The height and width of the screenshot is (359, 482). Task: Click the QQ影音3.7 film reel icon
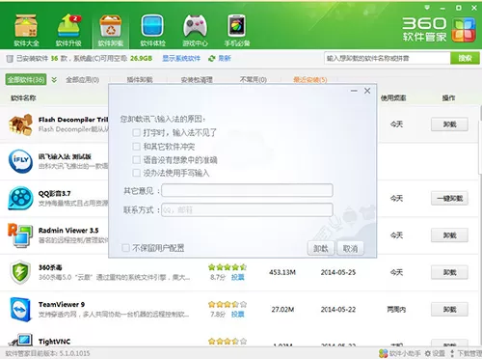[20, 198]
